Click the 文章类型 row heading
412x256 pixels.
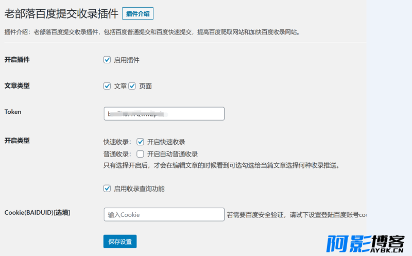pyautogui.click(x=17, y=86)
